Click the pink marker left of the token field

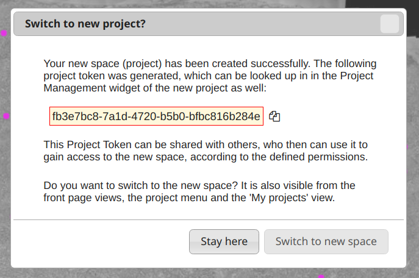(x=7, y=116)
